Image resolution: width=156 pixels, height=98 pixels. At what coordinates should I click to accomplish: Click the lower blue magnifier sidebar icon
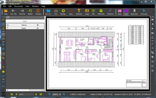point(3,49)
